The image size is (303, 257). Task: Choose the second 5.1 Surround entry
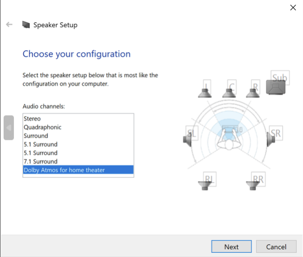click(78, 153)
